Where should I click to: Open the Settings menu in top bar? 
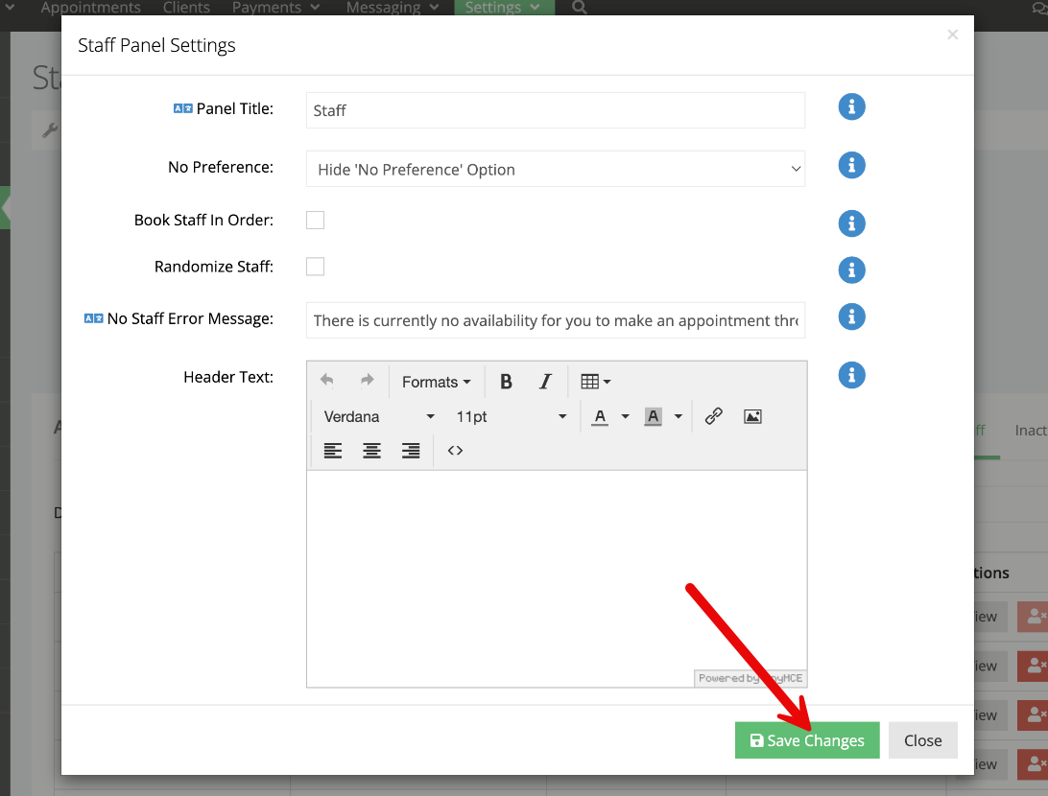(x=504, y=8)
